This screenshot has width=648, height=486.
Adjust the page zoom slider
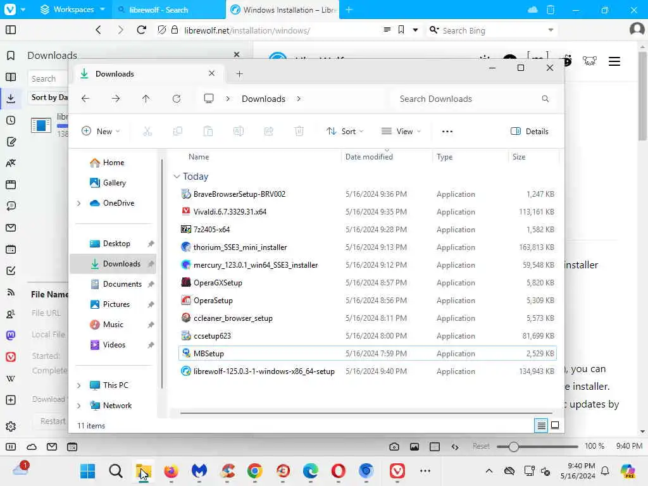(513, 447)
